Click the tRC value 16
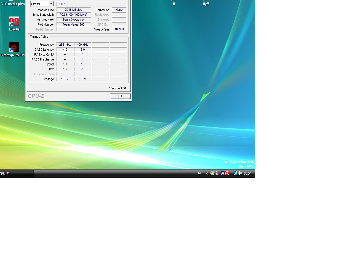This screenshot has height=264, width=353. 65,69
